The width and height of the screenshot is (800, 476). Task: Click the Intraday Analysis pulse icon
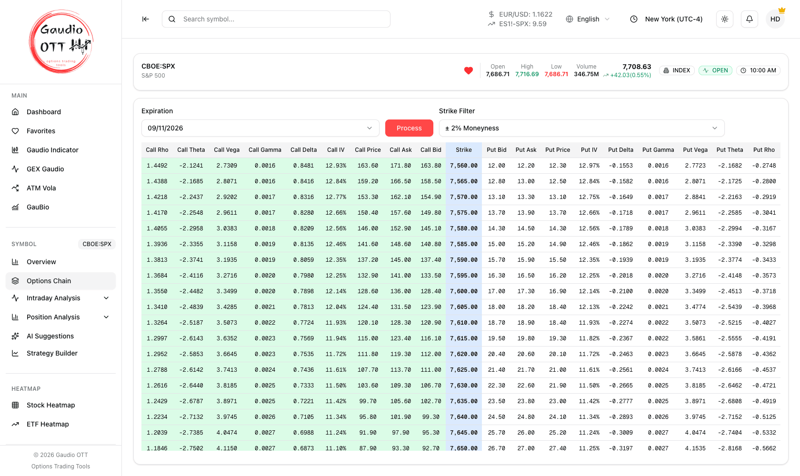15,298
